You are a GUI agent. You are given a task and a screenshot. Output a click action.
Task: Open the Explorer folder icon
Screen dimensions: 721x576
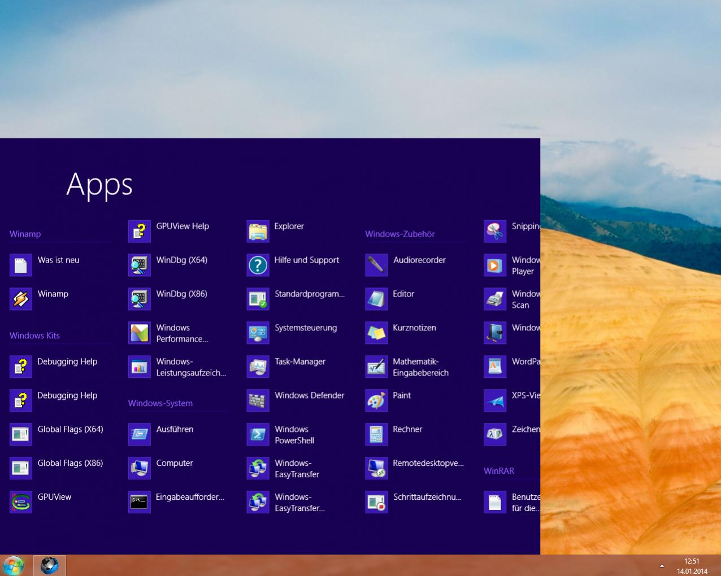coord(258,231)
